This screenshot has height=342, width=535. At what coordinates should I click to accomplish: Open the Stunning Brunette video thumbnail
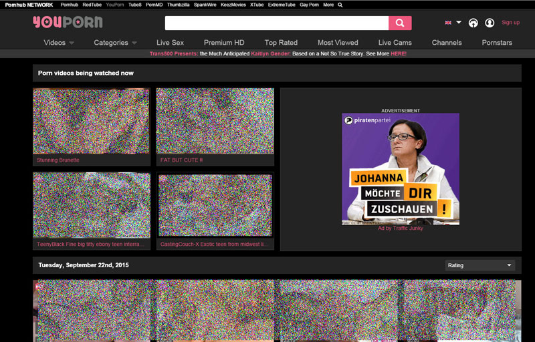click(x=91, y=122)
